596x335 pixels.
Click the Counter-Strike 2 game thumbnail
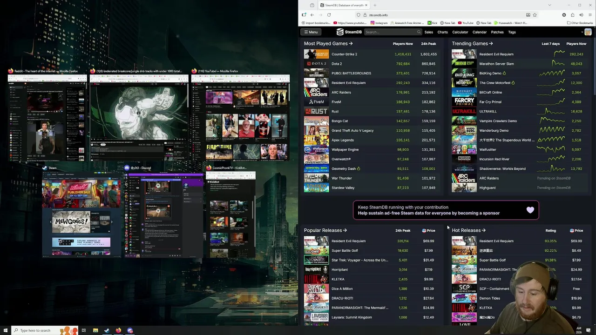click(316, 54)
